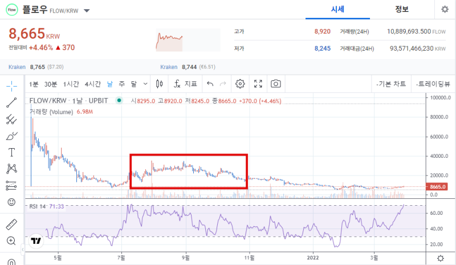Screen dimensions: 456x265
Task: Open chart settings gear in toolbar
Action: (240, 84)
